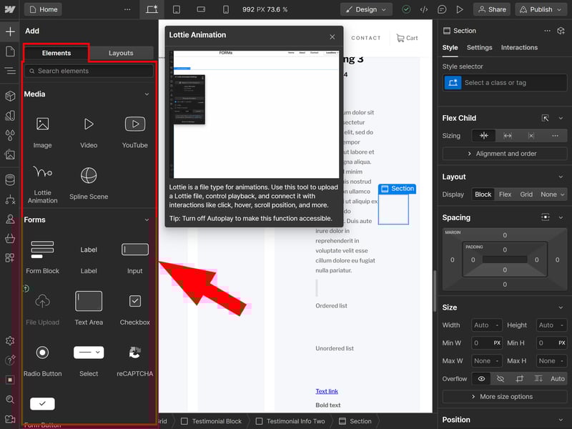Set overflow to visible with eye icon
Viewport: 572px width, 429px height.
click(x=481, y=379)
